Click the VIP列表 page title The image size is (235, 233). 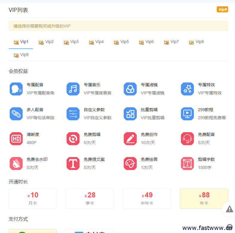click(x=18, y=10)
